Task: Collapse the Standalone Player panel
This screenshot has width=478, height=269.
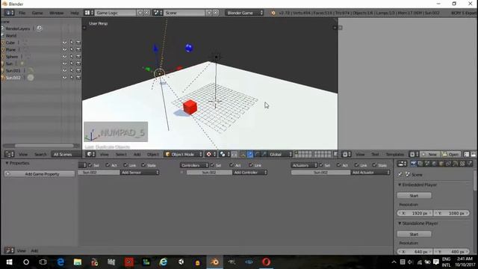Action: [400, 223]
